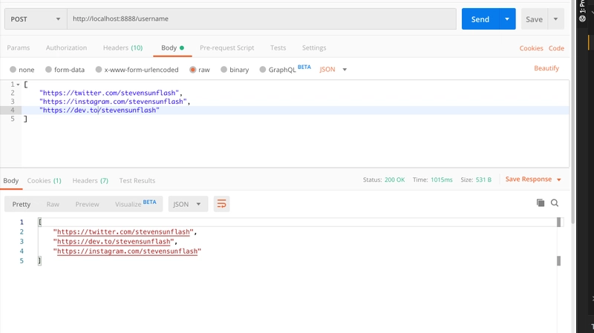Screen dimensions: 594x333
Task: Open instagram.com link in response
Action: [127, 251]
